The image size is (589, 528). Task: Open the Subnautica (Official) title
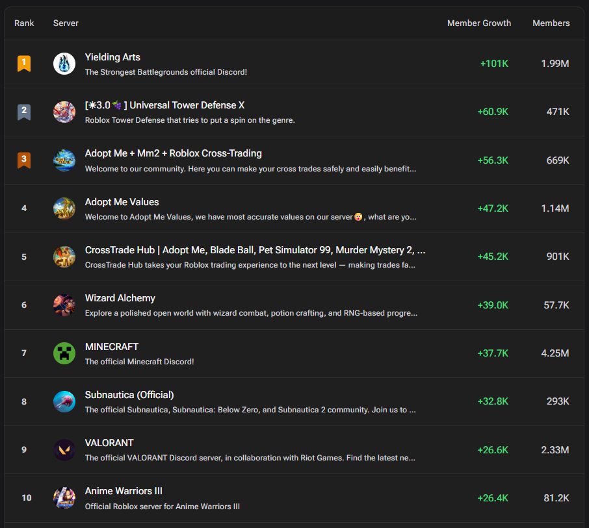pyautogui.click(x=129, y=395)
